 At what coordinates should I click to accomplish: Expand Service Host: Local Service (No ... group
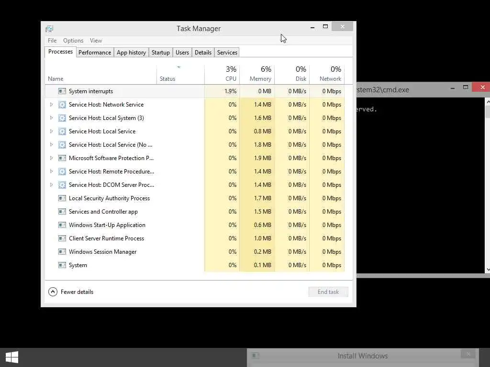[x=51, y=145]
